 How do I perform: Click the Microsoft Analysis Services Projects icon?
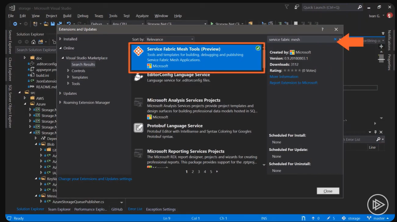138,102
